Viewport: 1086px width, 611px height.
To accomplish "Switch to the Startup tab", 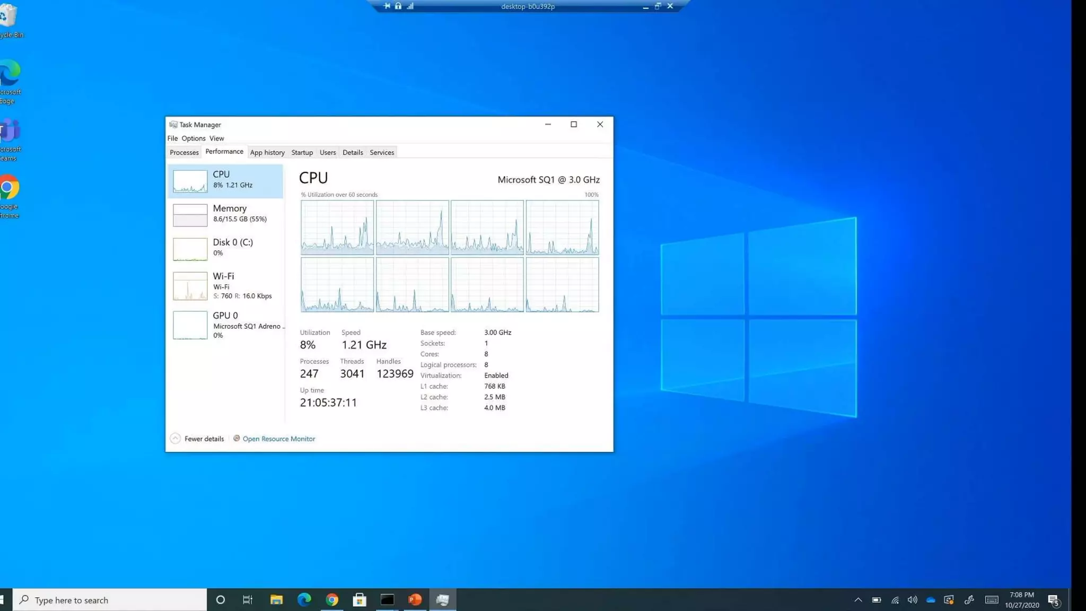I will pyautogui.click(x=302, y=153).
